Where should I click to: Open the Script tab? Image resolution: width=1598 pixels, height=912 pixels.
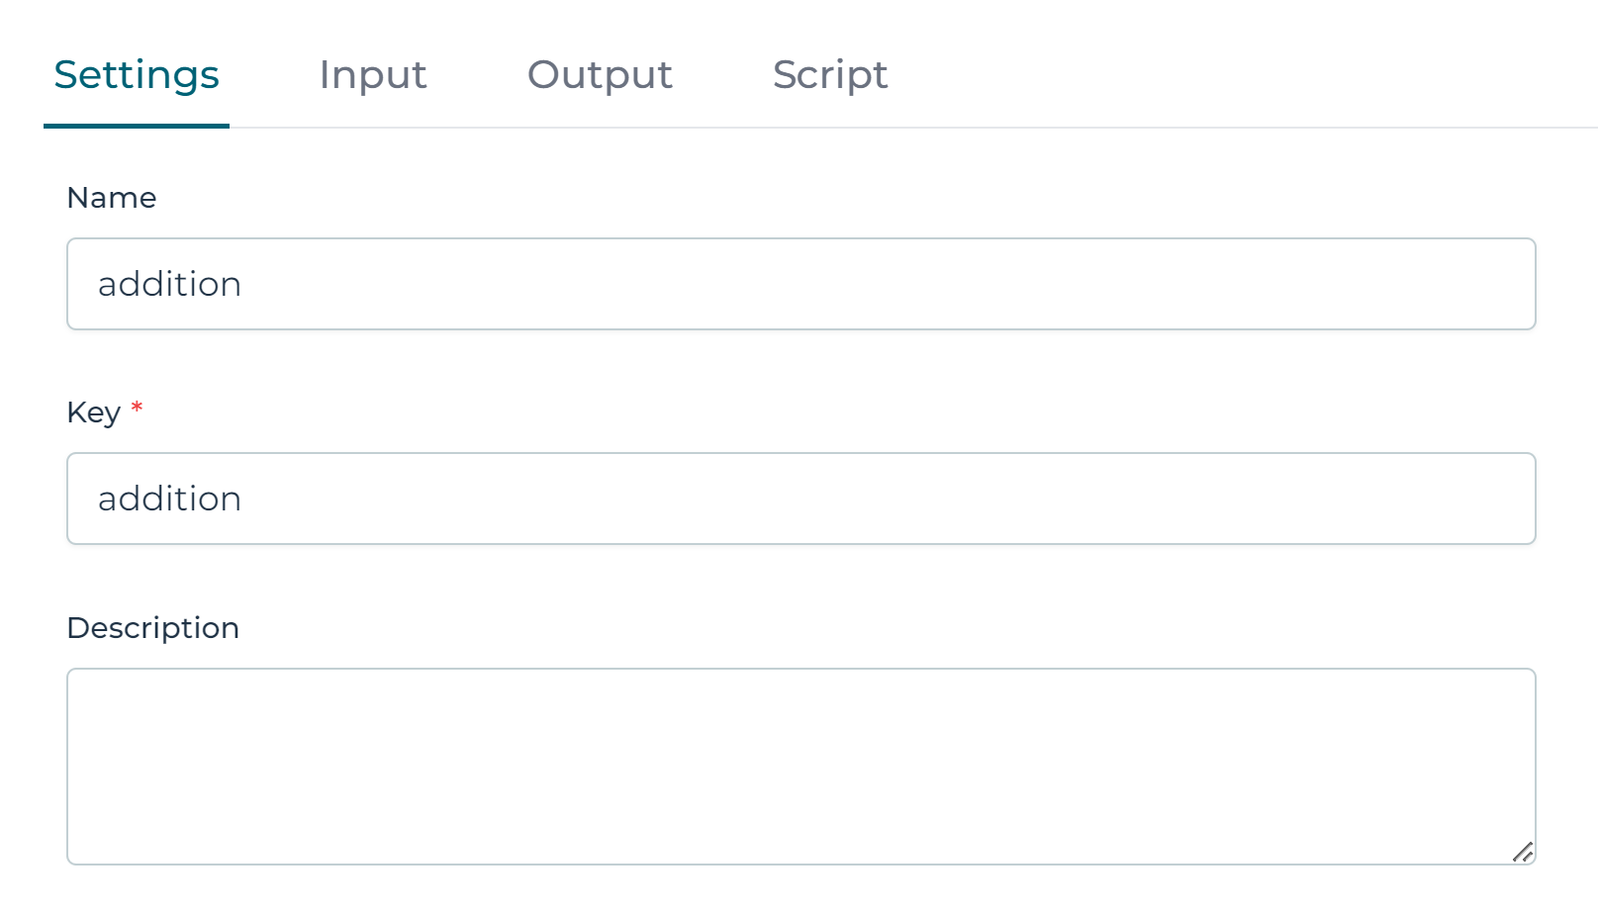[829, 75]
